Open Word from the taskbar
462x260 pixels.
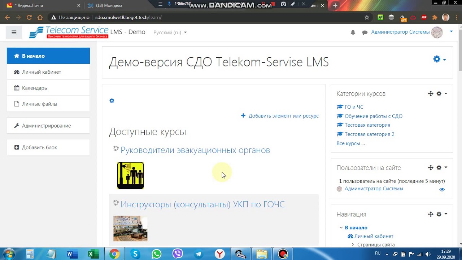(x=72, y=254)
